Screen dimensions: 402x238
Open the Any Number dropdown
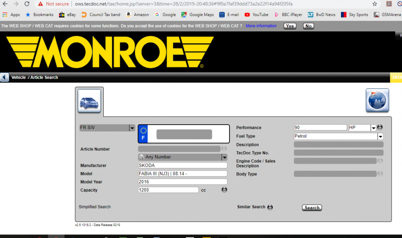[x=183, y=157]
